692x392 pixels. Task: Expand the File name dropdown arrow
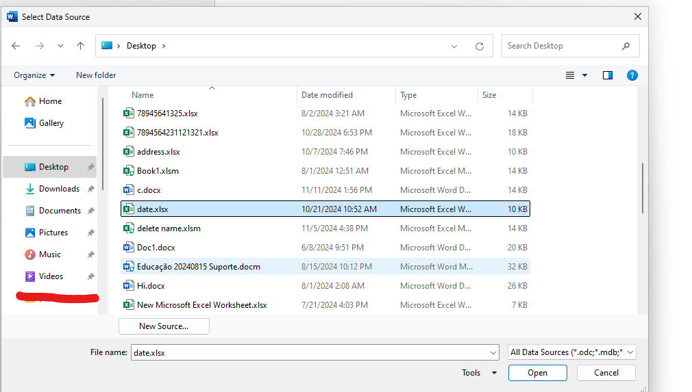(493, 353)
